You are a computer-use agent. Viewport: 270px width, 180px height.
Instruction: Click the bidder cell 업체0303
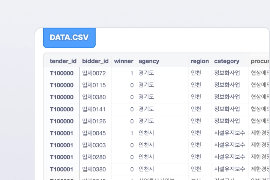point(94,145)
